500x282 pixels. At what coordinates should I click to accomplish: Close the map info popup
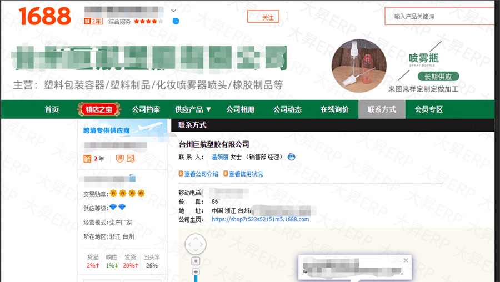click(406, 260)
